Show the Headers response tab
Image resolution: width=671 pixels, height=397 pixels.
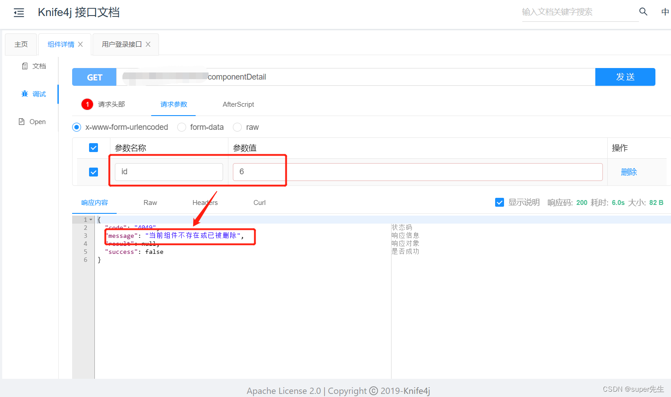coord(205,203)
